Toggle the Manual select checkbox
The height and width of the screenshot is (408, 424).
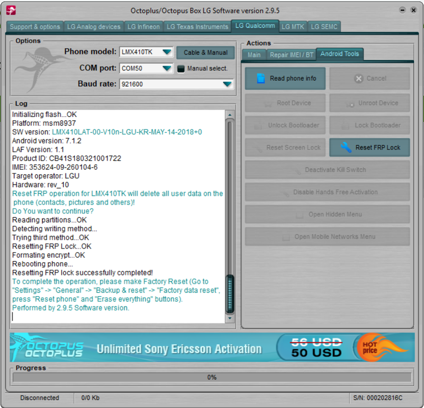click(x=180, y=69)
